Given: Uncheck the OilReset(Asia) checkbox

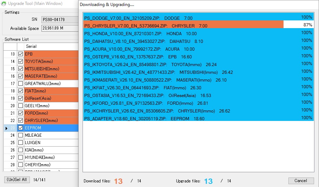Looking at the screenshot, I should click(20, 98).
